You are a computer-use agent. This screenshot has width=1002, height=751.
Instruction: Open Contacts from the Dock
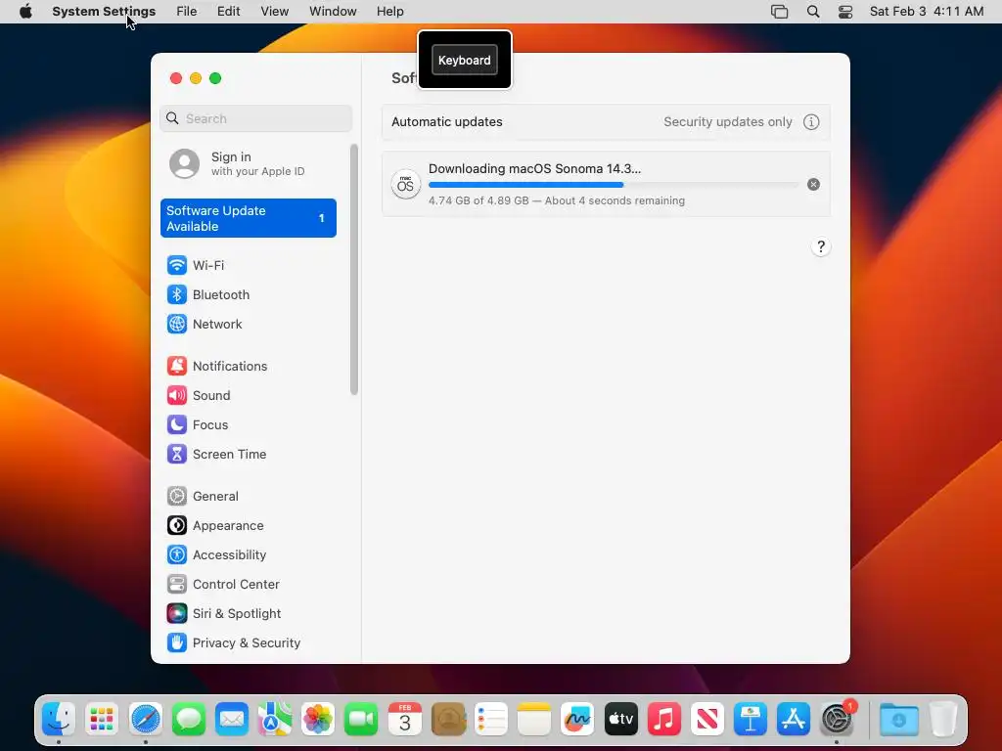(448, 719)
